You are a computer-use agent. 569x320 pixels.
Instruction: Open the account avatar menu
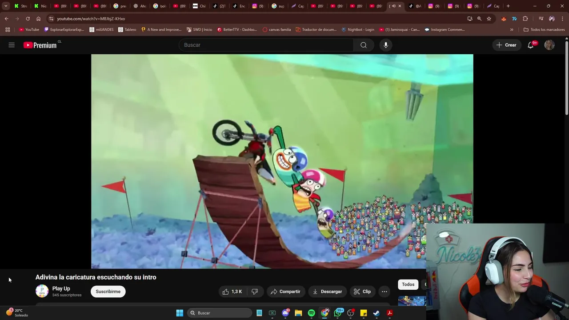[x=549, y=45]
